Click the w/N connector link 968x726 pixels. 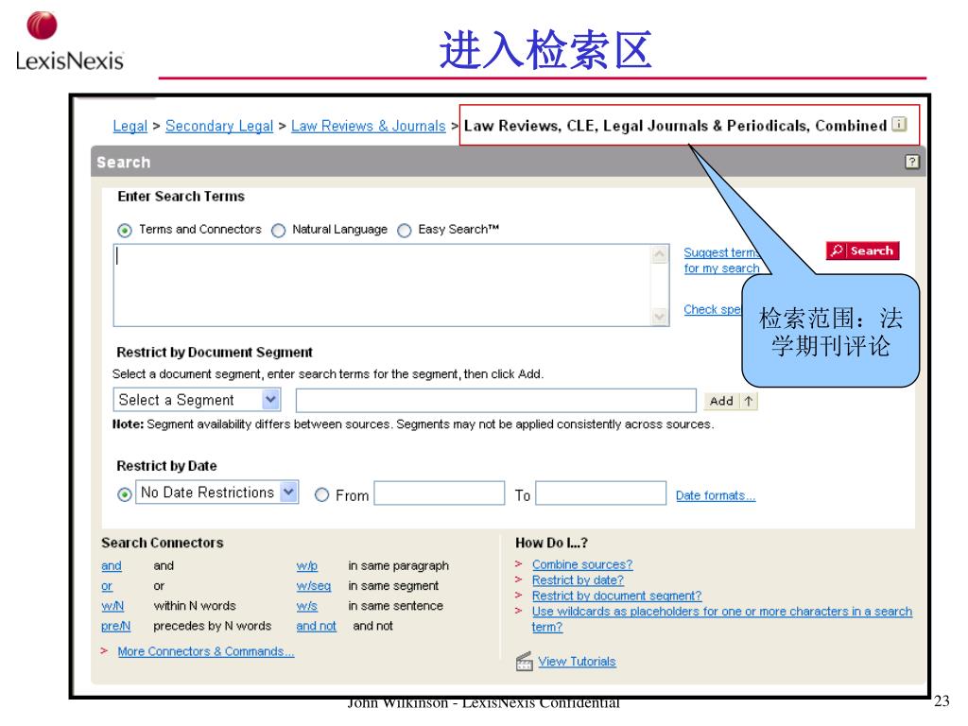[112, 606]
